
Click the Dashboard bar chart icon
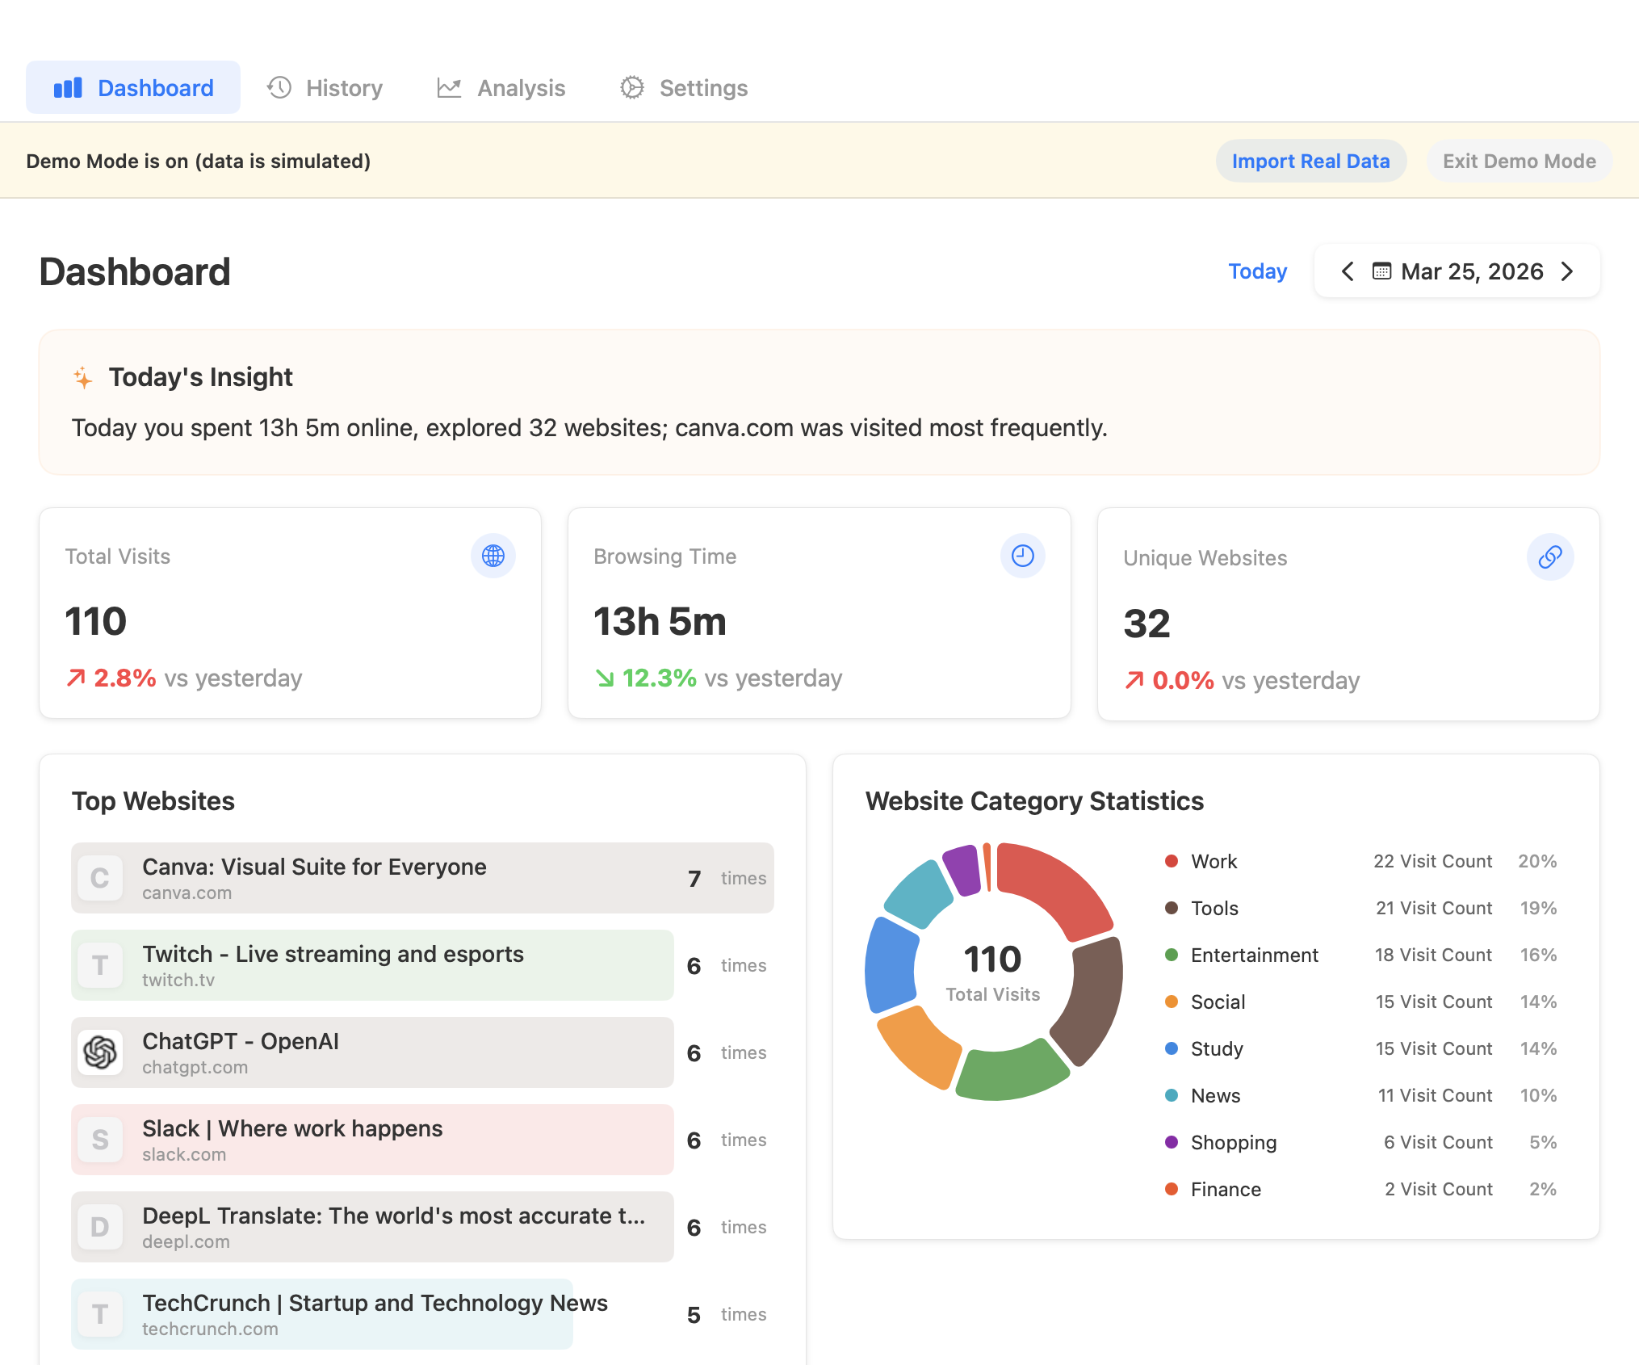pyautogui.click(x=68, y=87)
